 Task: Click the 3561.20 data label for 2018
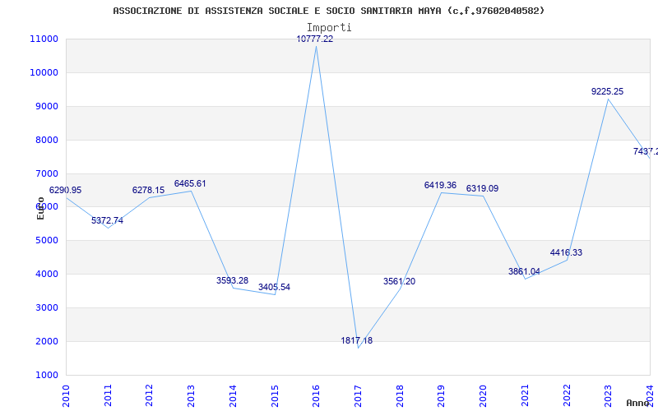[x=399, y=281]
